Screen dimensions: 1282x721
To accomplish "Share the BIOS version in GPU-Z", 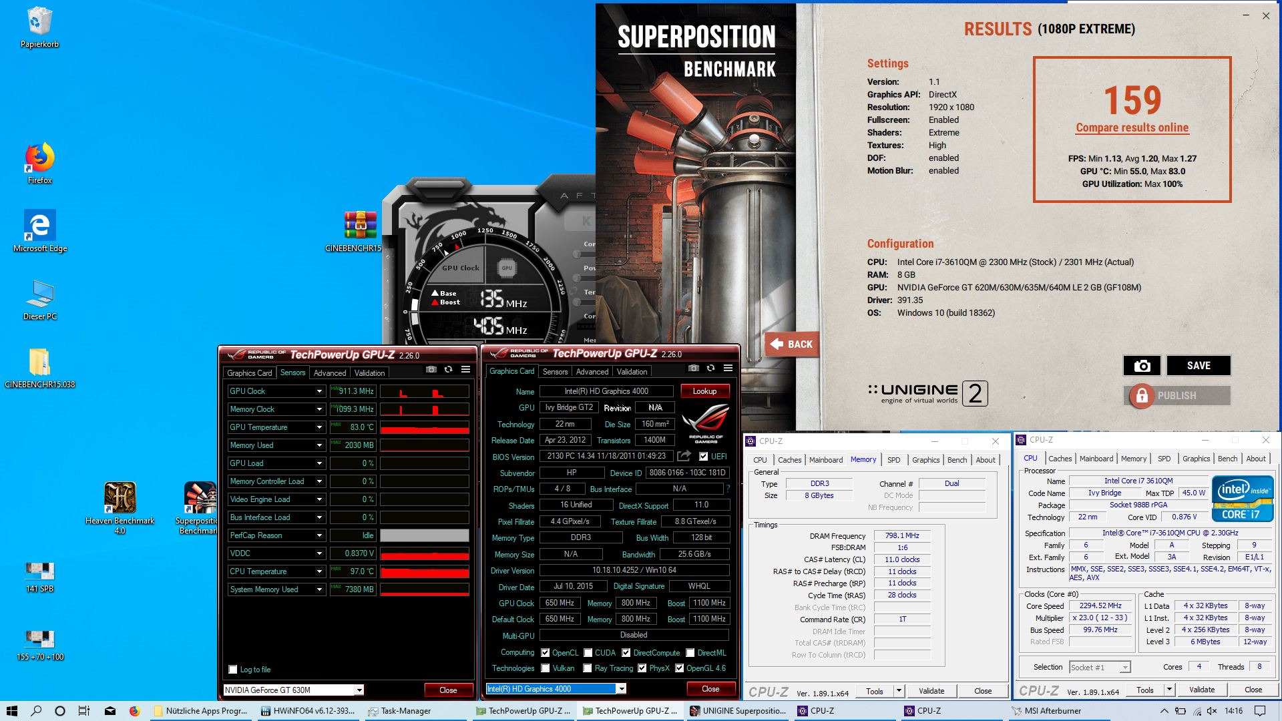I will pos(684,456).
